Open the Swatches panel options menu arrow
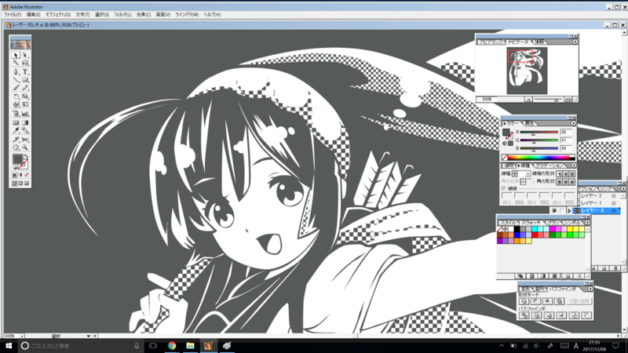The width and height of the screenshot is (628, 353). click(x=587, y=222)
